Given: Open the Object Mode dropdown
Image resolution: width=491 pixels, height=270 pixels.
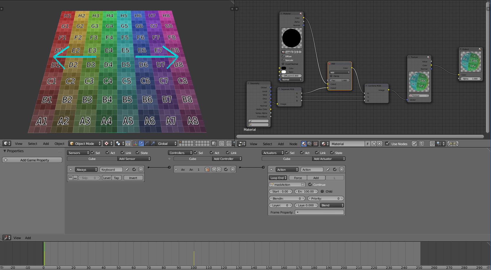Looking at the screenshot, I should pyautogui.click(x=85, y=143).
